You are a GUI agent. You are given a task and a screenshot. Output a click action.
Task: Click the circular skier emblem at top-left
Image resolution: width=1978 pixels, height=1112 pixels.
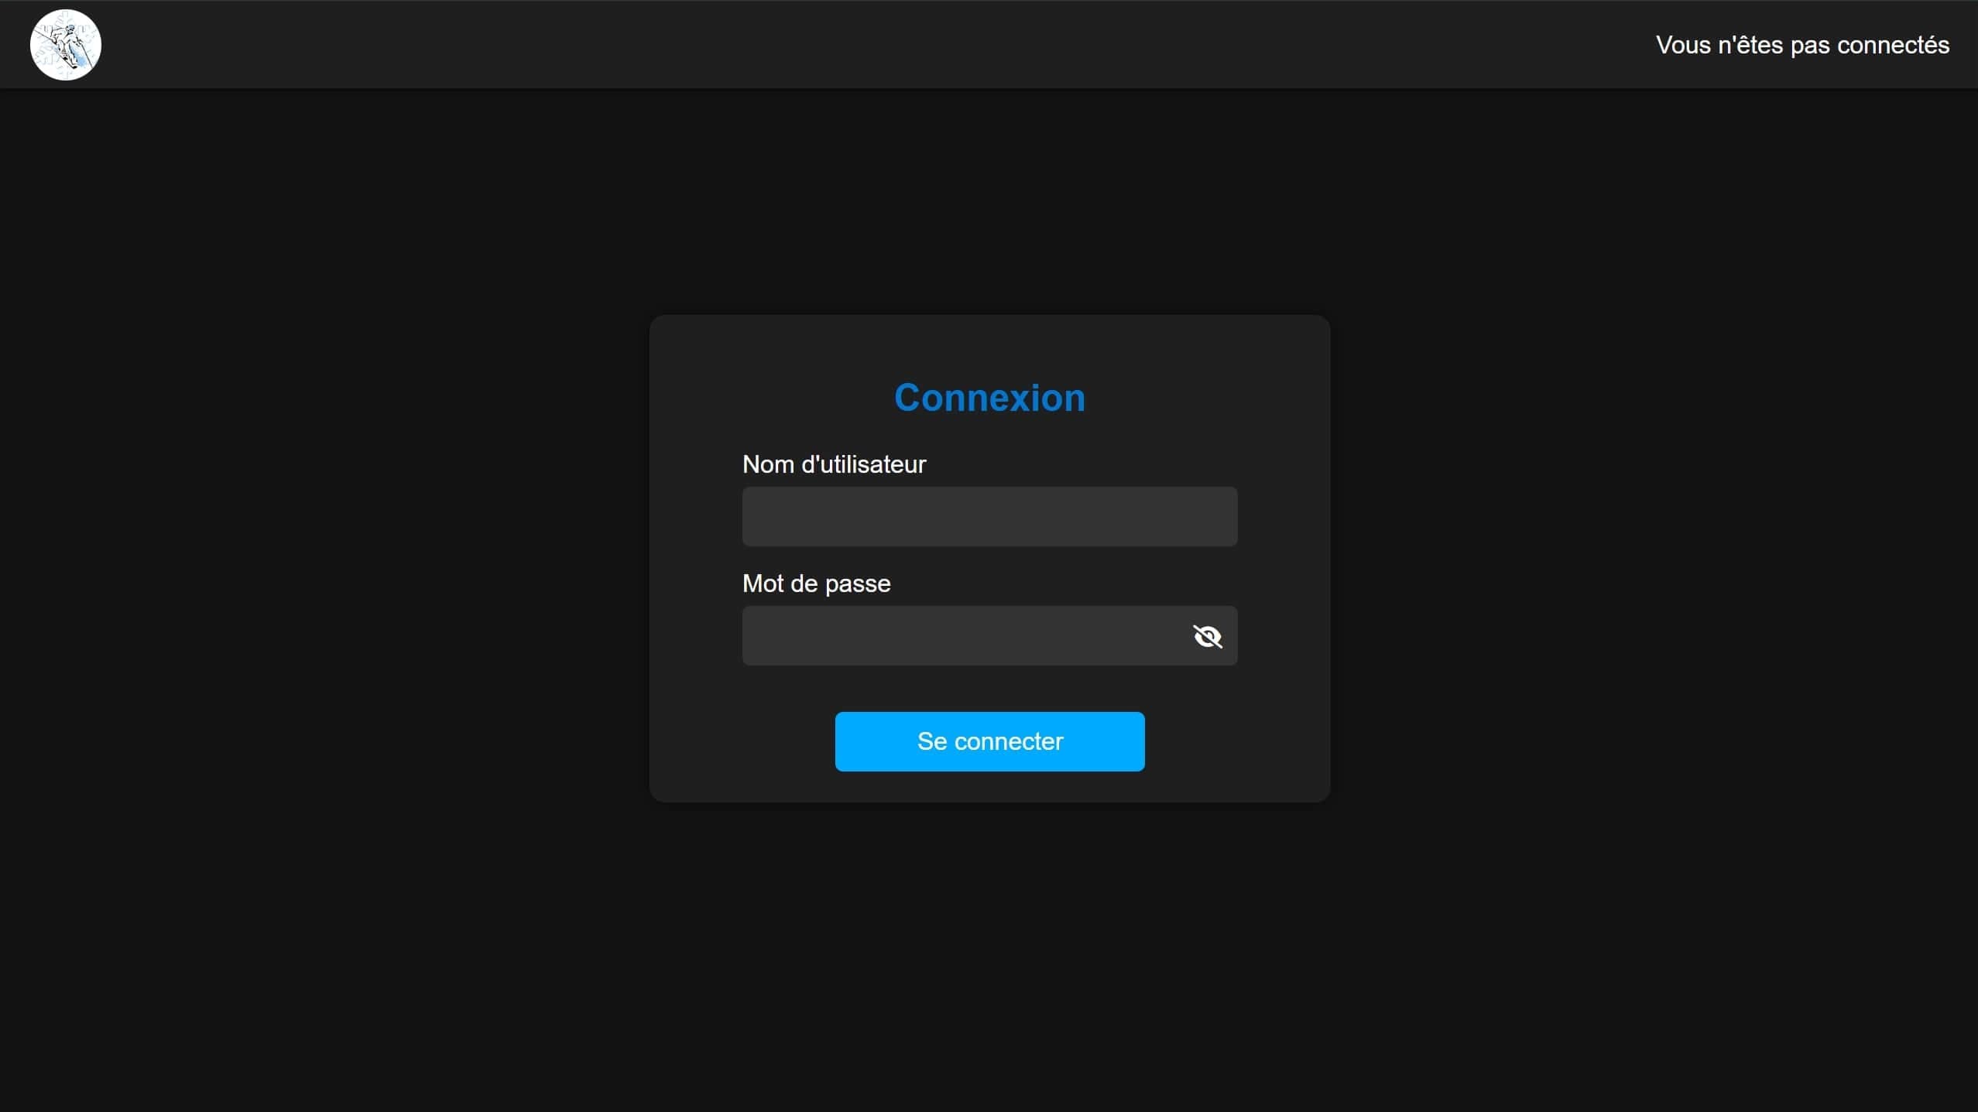point(66,45)
